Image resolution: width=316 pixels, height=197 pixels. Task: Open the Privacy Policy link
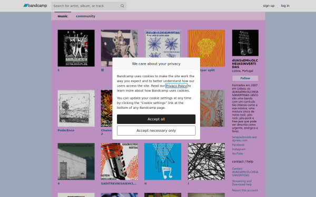[x=176, y=86]
